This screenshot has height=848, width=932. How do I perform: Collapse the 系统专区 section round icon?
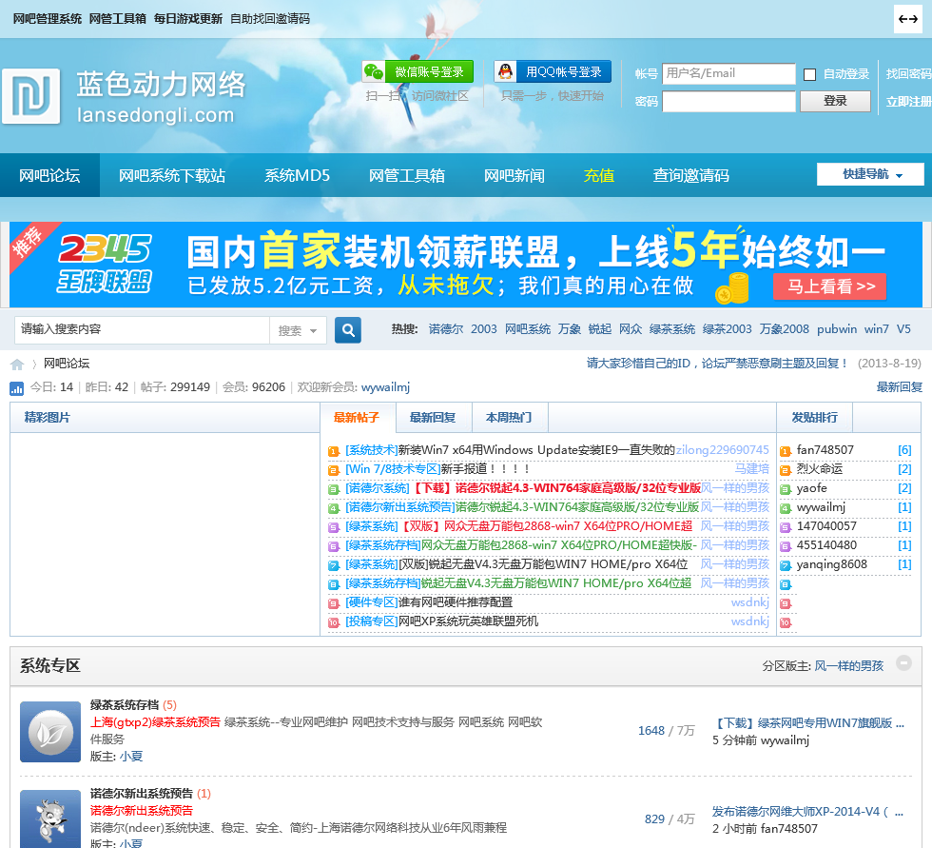pyautogui.click(x=903, y=663)
